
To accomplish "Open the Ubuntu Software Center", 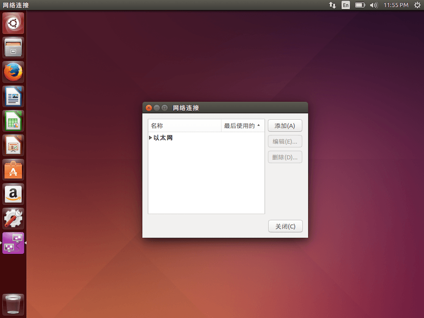I will [13, 170].
